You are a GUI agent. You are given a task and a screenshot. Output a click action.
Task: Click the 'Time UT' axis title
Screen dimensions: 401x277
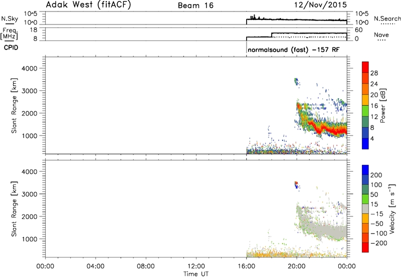pos(196,274)
